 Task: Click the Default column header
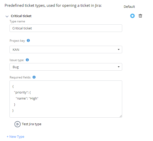pos(129,7)
